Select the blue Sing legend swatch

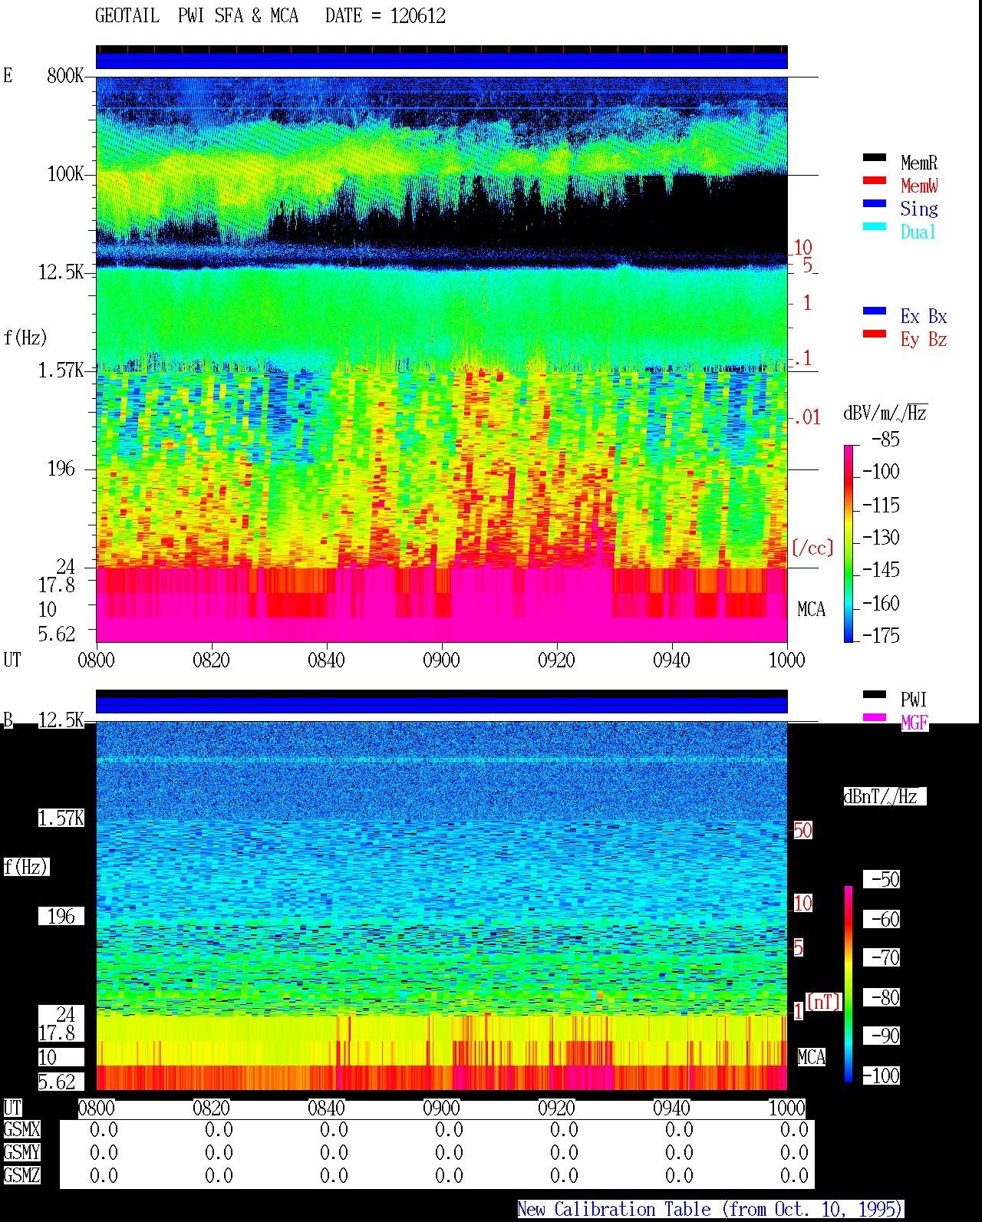(x=875, y=204)
